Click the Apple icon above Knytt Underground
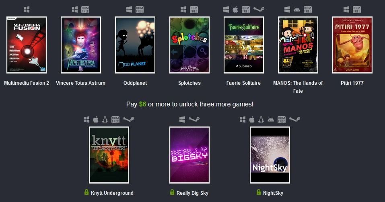The image size is (385, 202). [x=96, y=119]
